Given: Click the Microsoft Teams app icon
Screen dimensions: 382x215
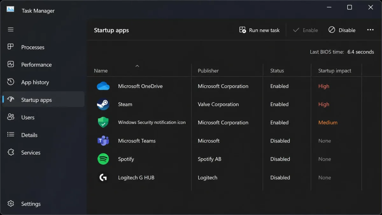Looking at the screenshot, I should coord(103,141).
